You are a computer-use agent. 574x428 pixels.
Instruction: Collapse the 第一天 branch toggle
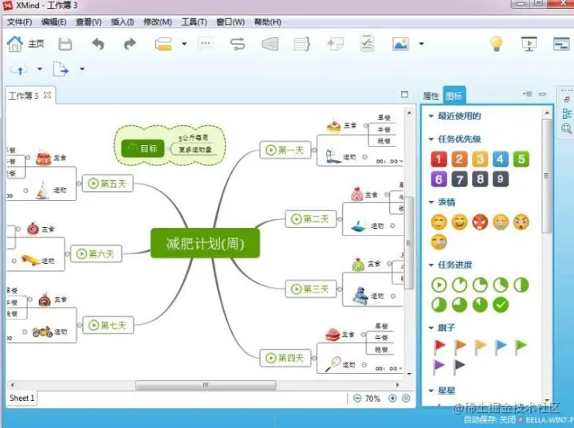(x=314, y=150)
